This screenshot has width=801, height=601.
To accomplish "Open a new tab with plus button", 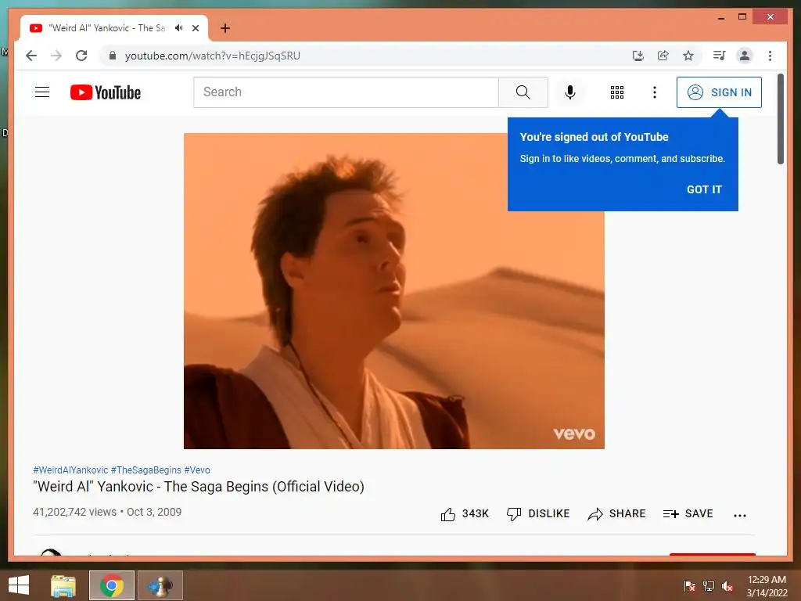I will pyautogui.click(x=225, y=28).
